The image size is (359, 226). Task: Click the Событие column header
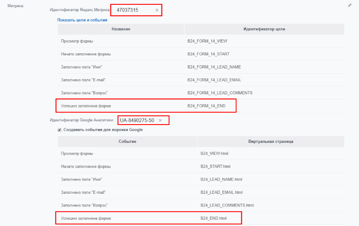tap(128, 141)
